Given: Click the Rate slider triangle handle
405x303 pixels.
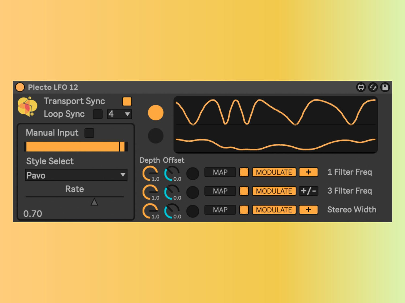Looking at the screenshot, I should point(94,202).
